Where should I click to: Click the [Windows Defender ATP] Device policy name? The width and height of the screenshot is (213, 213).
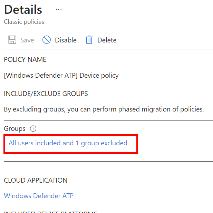(61, 75)
